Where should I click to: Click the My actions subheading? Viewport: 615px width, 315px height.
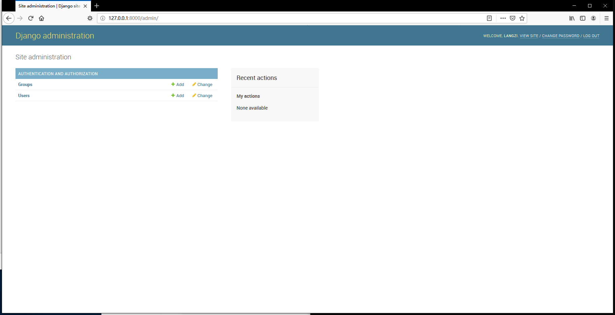click(x=248, y=96)
